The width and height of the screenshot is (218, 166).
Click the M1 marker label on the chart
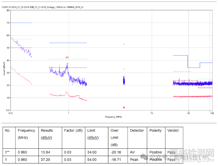click(67, 57)
